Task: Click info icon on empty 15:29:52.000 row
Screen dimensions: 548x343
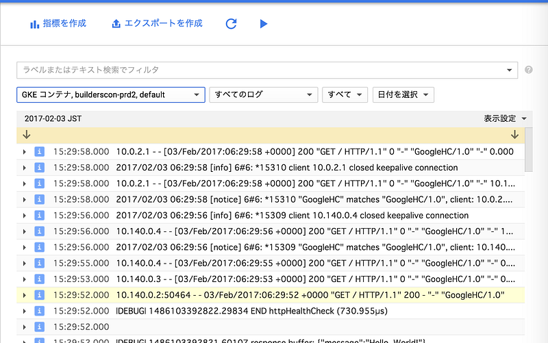Action: [x=39, y=327]
